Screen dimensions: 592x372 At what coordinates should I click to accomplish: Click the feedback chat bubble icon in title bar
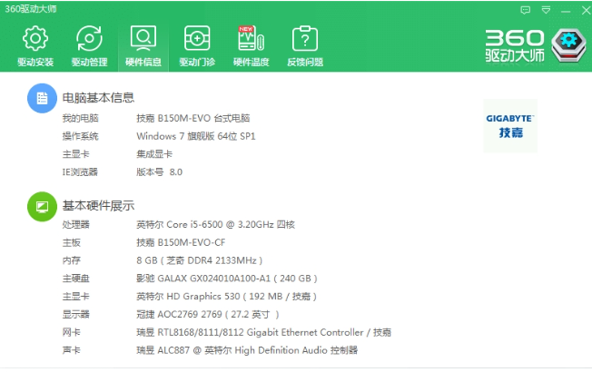pos(525,10)
